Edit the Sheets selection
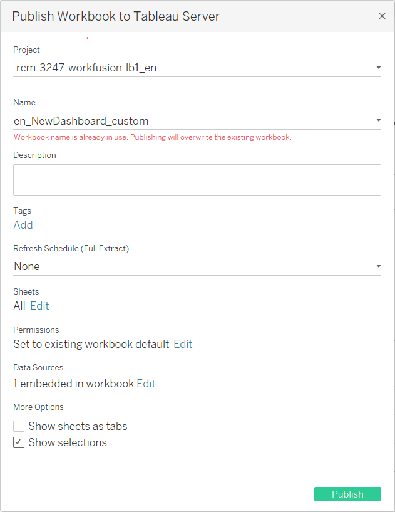This screenshot has height=512, width=395. coord(39,306)
